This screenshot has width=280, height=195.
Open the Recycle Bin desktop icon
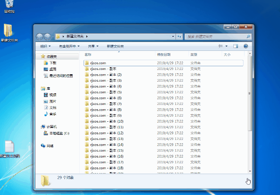[9, 6]
